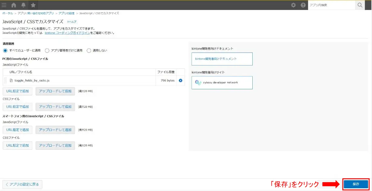Click the home icon in the top bar

(13, 5)
